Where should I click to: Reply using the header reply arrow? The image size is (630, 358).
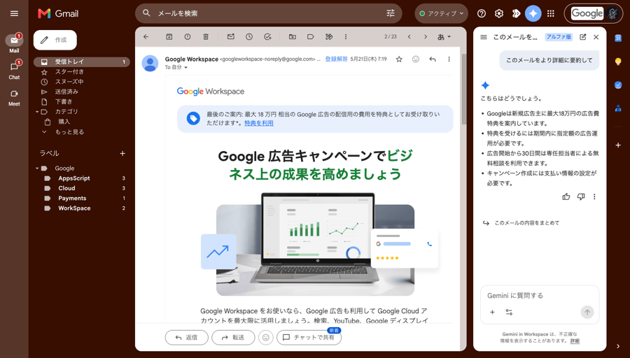tap(433, 59)
